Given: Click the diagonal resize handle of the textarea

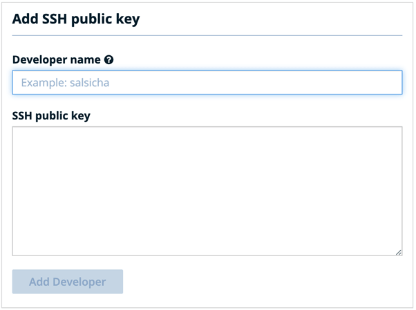Looking at the screenshot, I should (x=399, y=253).
